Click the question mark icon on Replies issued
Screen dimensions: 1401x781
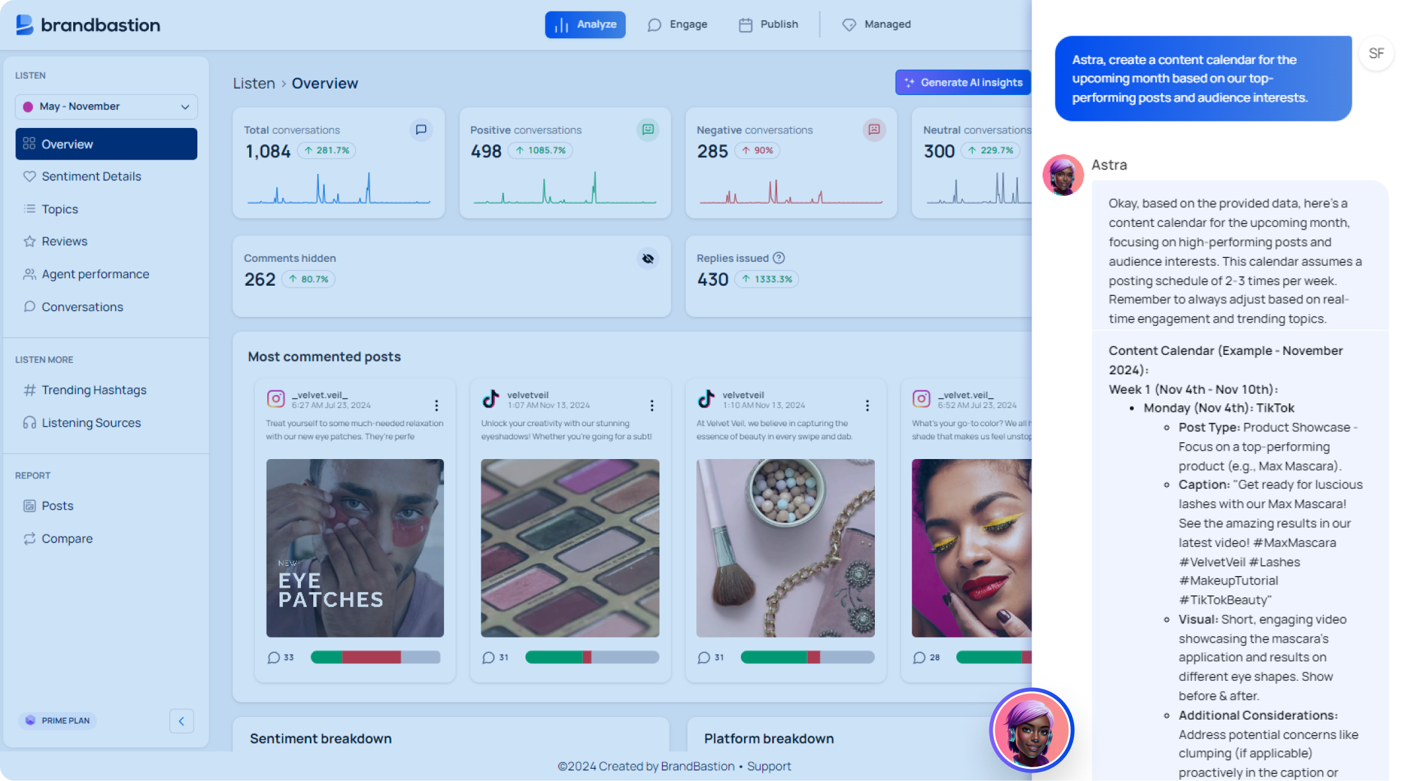(x=779, y=258)
